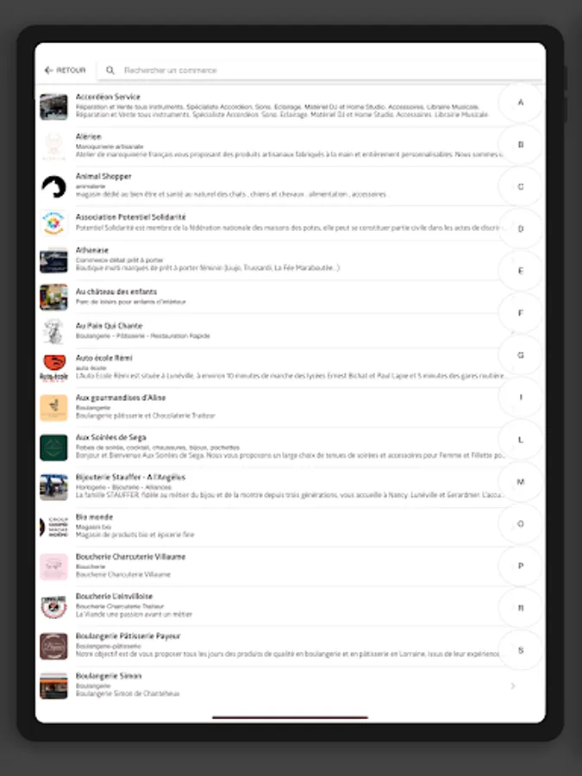Open Animal Shopper black horse logo
The height and width of the screenshot is (776, 582).
(x=53, y=186)
